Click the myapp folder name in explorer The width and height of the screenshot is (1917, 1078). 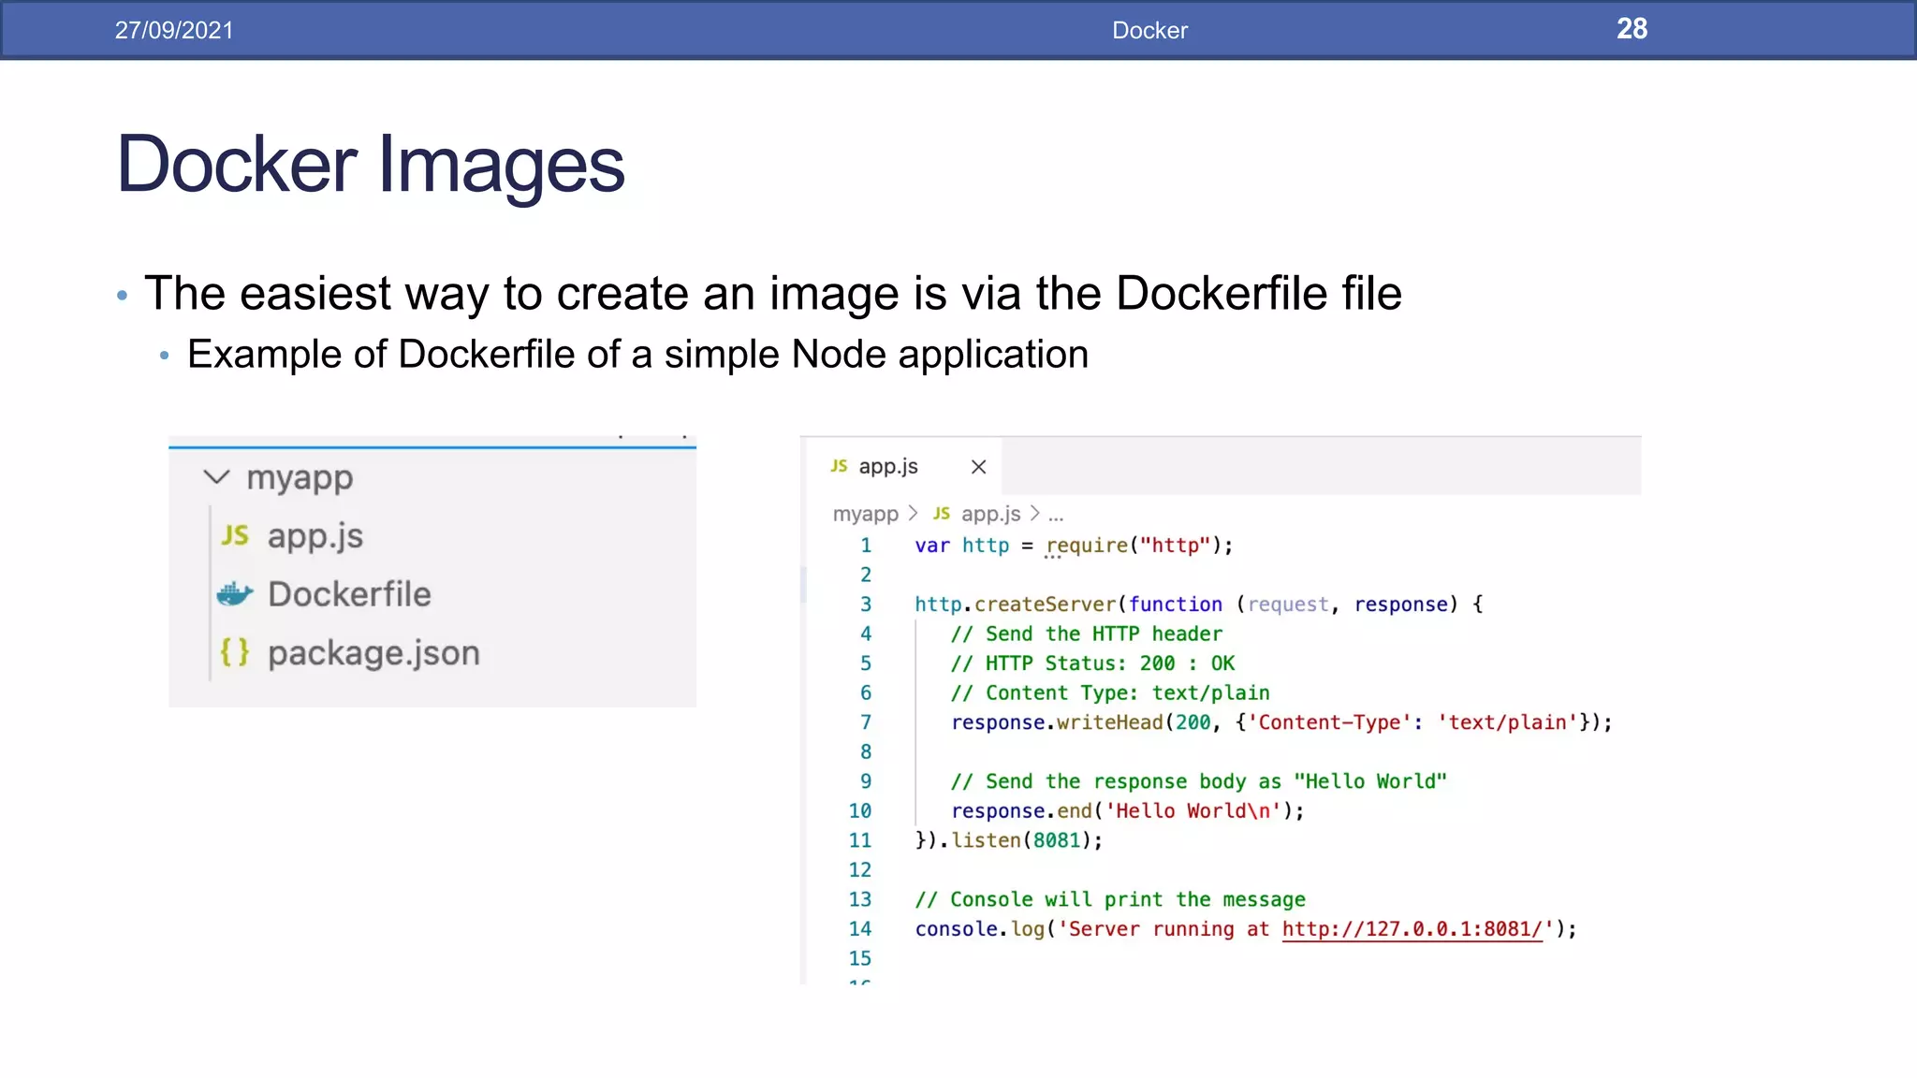(x=300, y=477)
